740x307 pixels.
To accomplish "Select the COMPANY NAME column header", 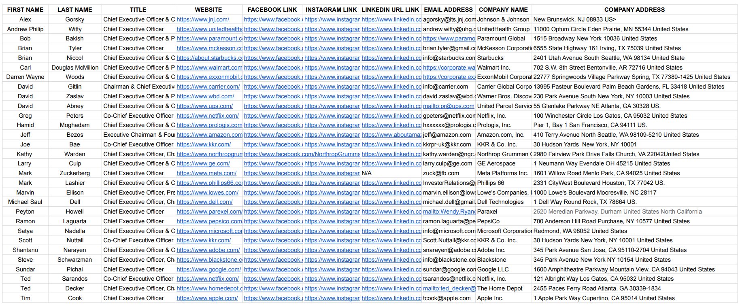I will click(504, 10).
